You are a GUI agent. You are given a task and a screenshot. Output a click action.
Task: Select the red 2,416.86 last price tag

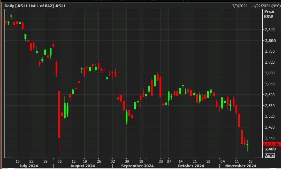[271, 144]
